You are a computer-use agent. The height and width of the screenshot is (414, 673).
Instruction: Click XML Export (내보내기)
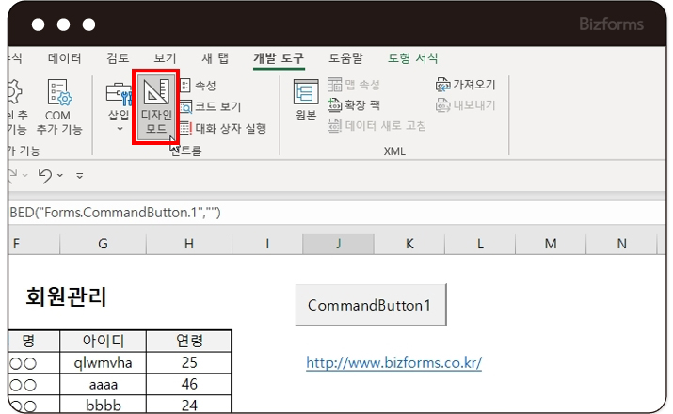pyautogui.click(x=466, y=105)
